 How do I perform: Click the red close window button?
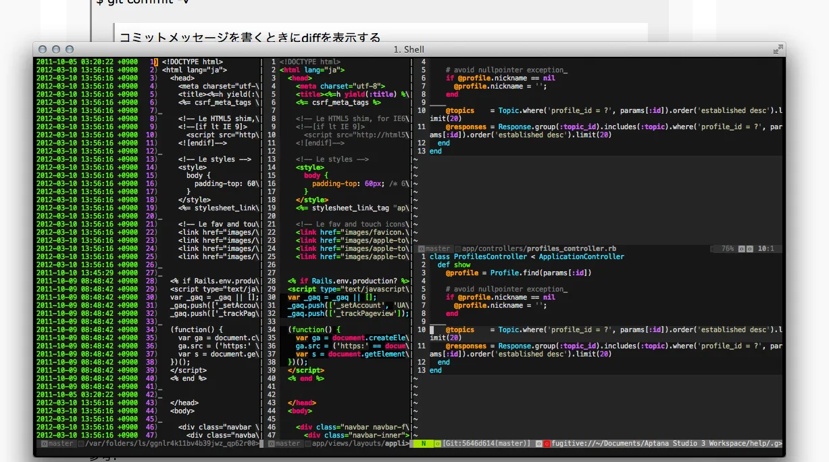(42, 49)
